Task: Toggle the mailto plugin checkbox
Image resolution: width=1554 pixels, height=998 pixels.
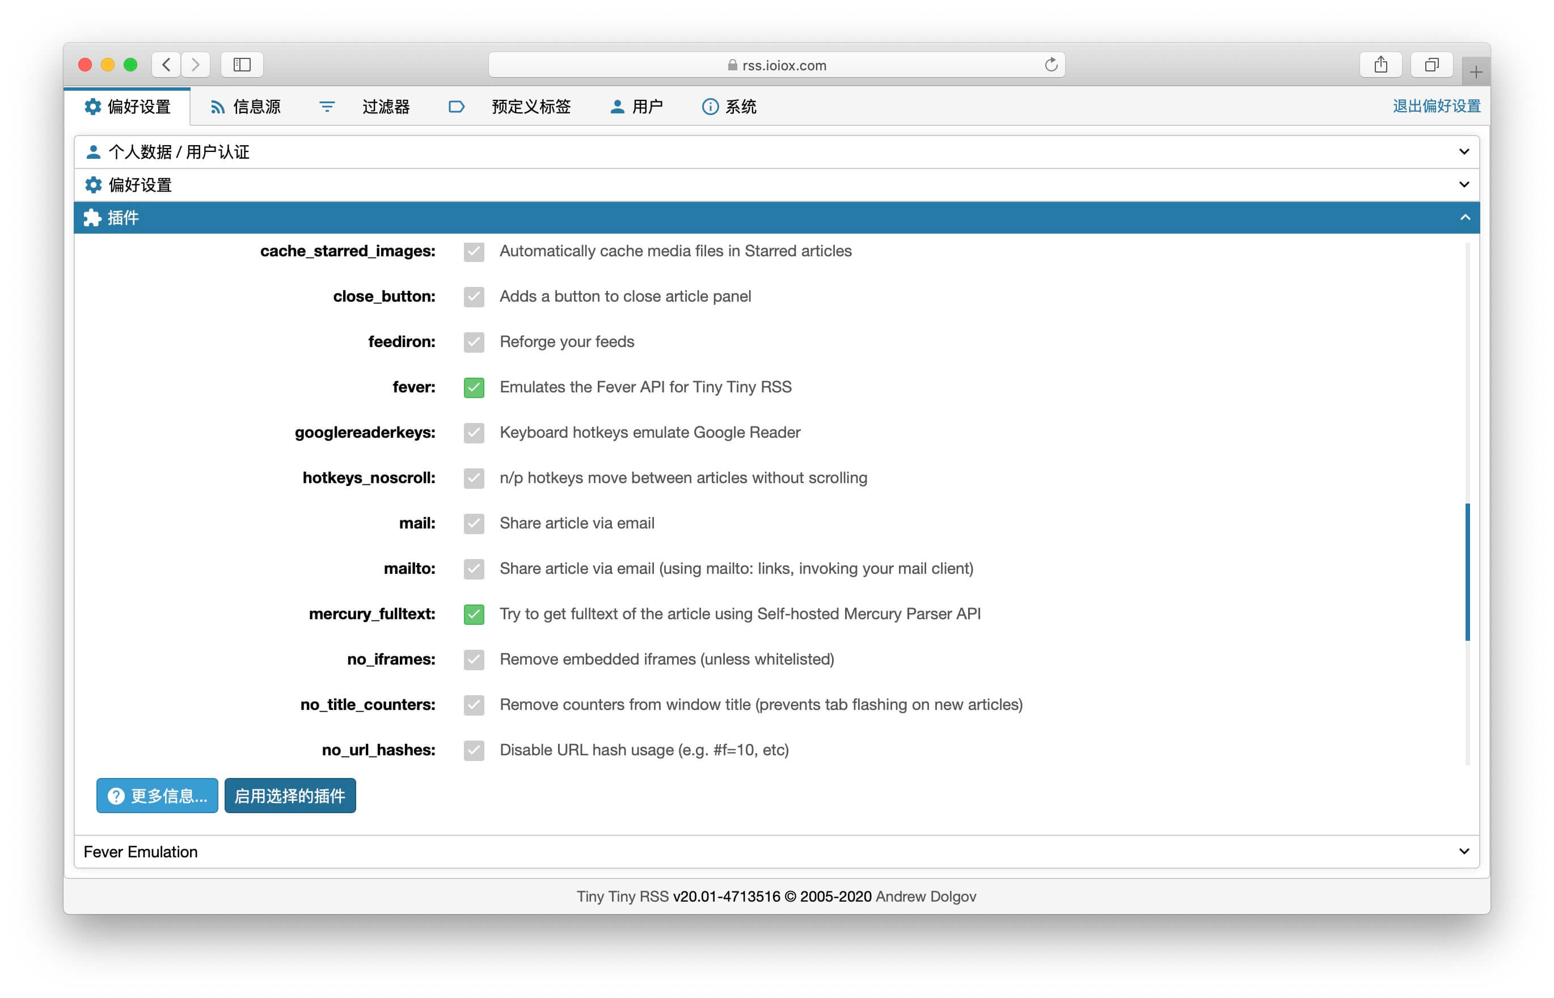Action: [474, 569]
